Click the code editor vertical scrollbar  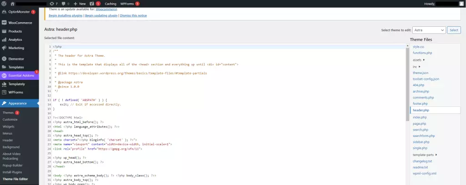click(x=407, y=84)
